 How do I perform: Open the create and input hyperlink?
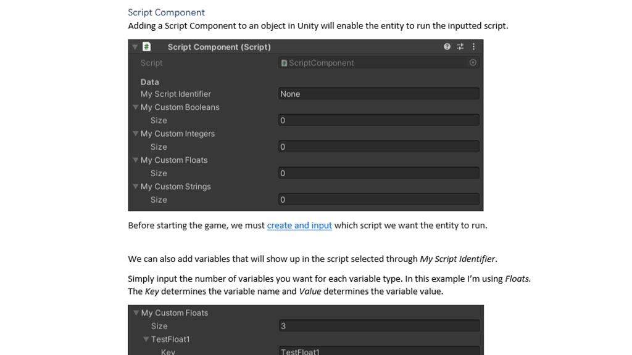[x=299, y=226]
